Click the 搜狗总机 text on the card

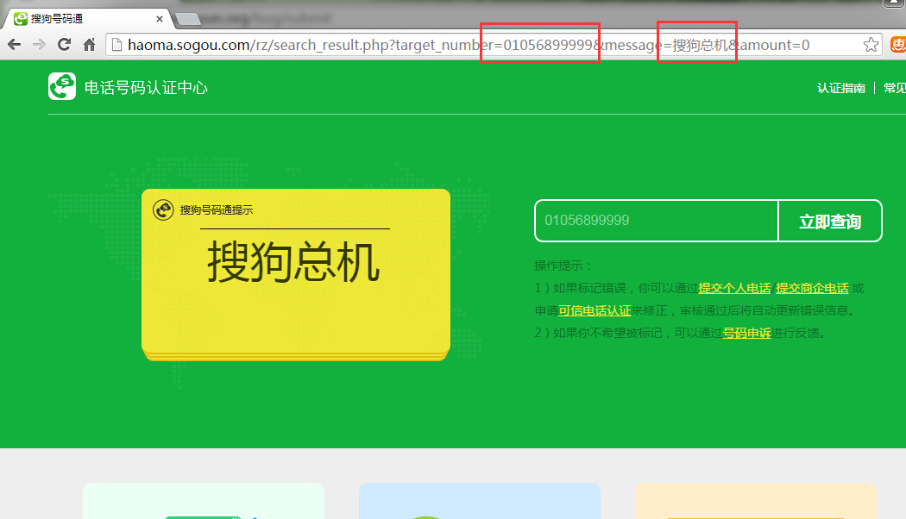pyautogui.click(x=293, y=263)
